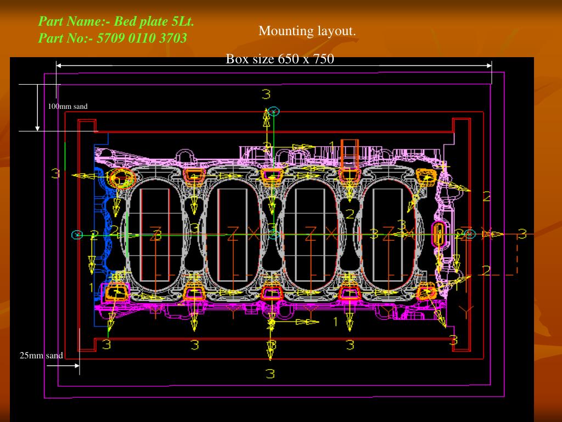Click the 'Part Name:- Bed plate 5Lt.' heading
This screenshot has width=562, height=422.
coord(116,21)
